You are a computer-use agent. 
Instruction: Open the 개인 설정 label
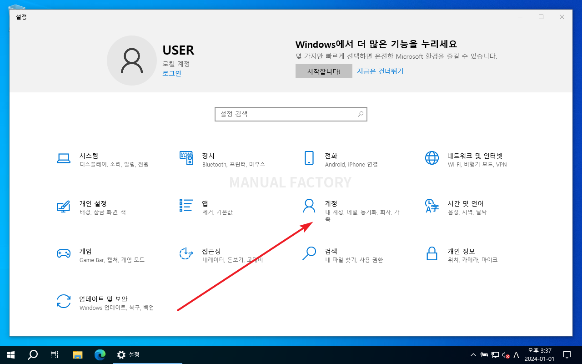click(93, 203)
